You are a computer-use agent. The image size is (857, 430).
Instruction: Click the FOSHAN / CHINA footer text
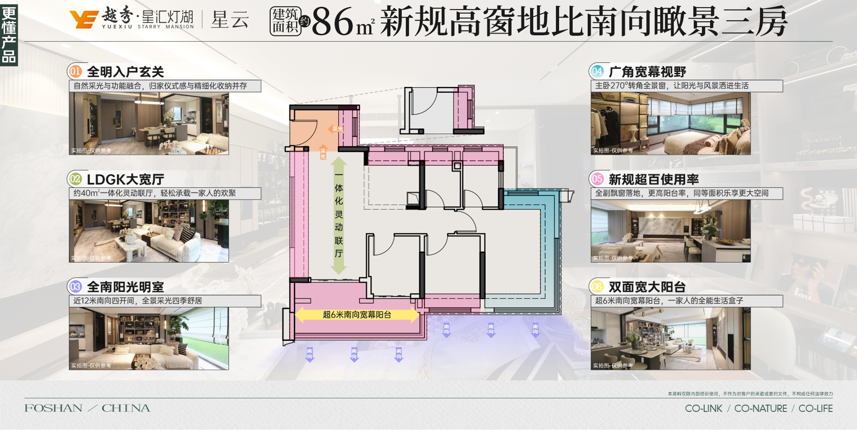point(87,408)
